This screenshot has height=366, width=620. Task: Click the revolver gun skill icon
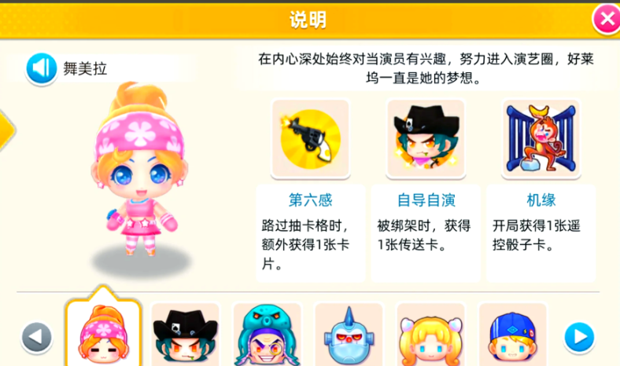pyautogui.click(x=311, y=138)
